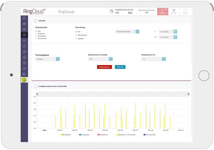214x150 pixels.
Task: Click the list menu sidebar icon
Action: [x=24, y=74]
